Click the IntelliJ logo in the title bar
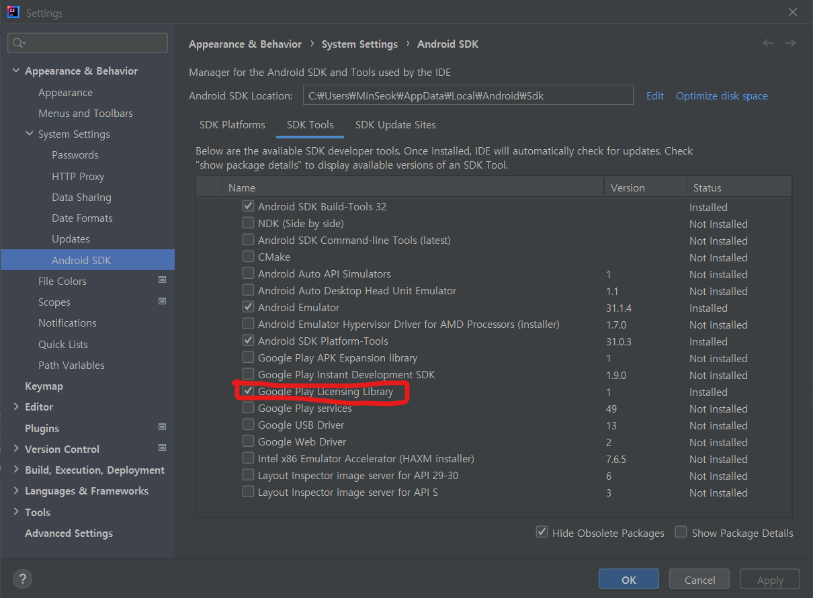813x598 pixels. [x=13, y=13]
